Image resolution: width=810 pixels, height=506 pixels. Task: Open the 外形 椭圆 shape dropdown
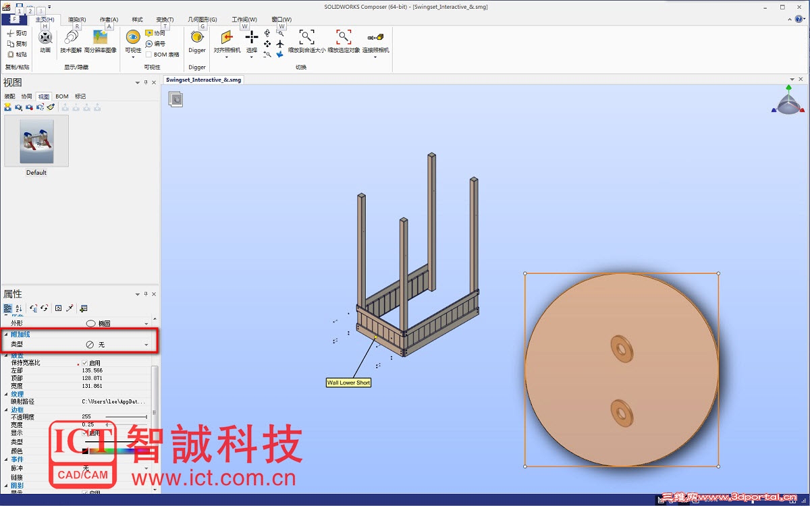[x=146, y=324]
